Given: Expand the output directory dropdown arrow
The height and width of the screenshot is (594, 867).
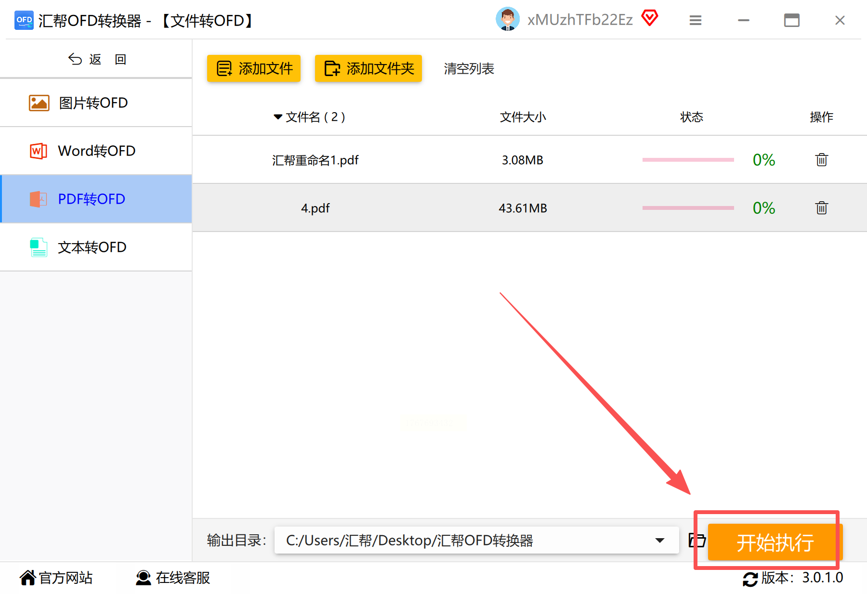Looking at the screenshot, I should (660, 541).
